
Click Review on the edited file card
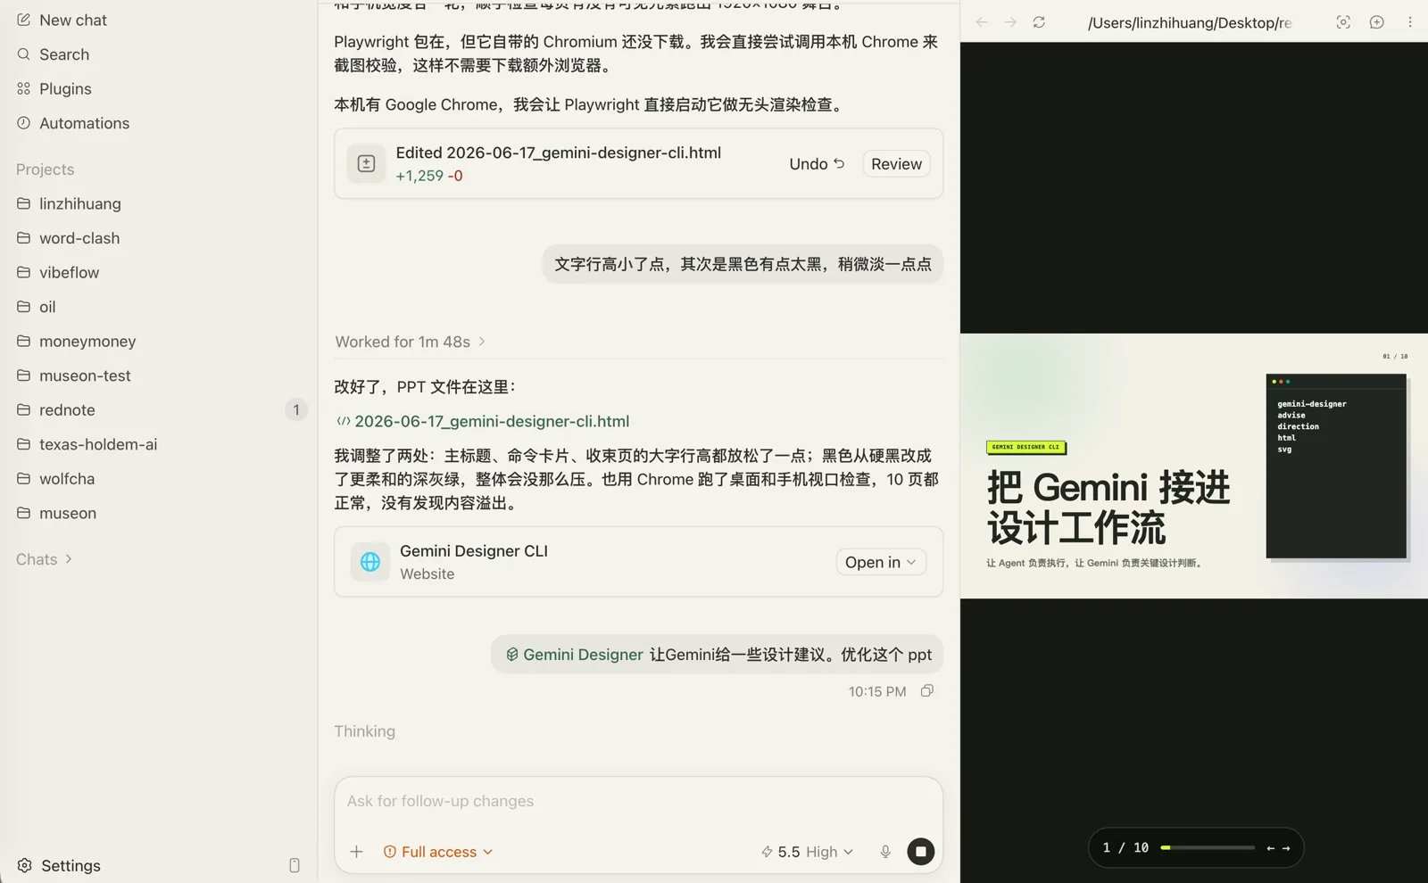pyautogui.click(x=896, y=164)
